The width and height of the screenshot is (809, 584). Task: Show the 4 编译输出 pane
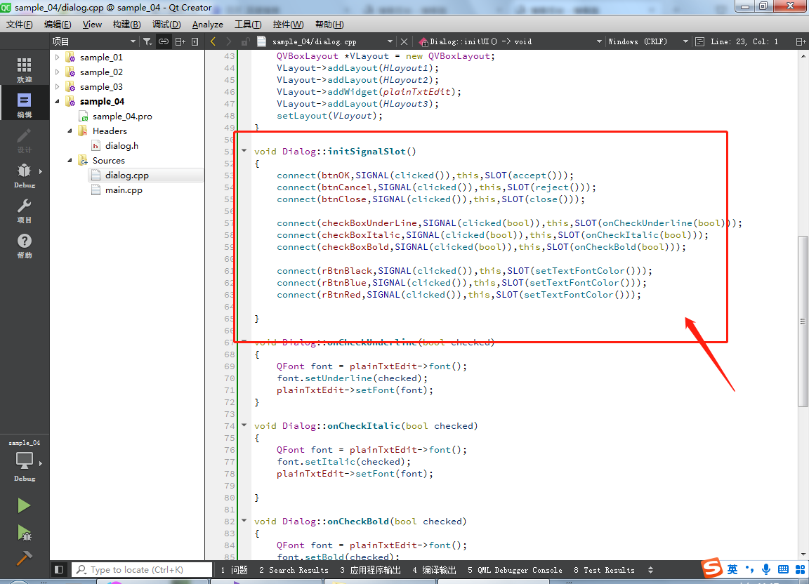(x=434, y=570)
